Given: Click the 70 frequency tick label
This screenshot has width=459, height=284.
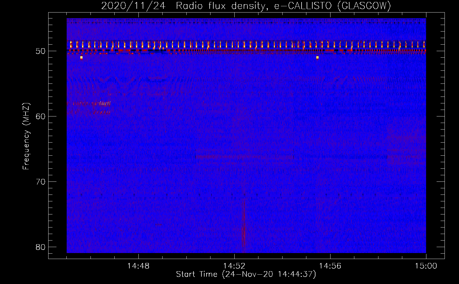Looking at the screenshot, I should coord(41,182).
